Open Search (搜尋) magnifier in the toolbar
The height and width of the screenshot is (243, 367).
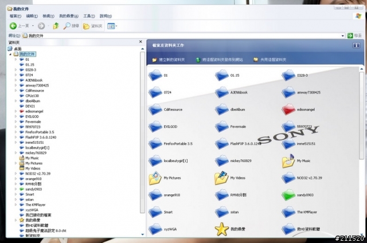(67, 26)
